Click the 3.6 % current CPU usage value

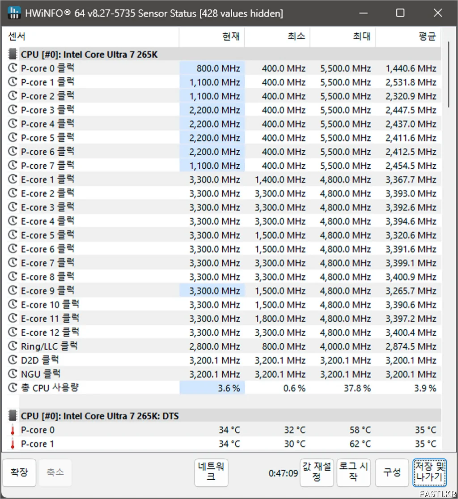229,388
